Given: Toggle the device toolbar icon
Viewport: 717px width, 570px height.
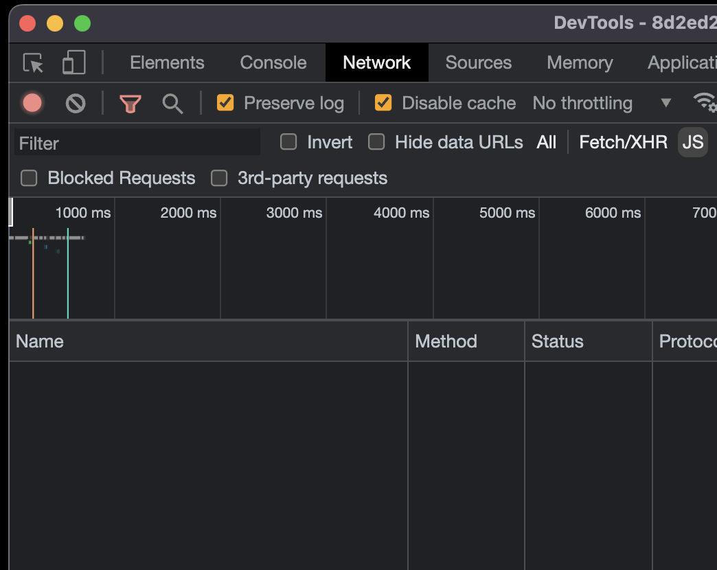Looking at the screenshot, I should [73, 62].
